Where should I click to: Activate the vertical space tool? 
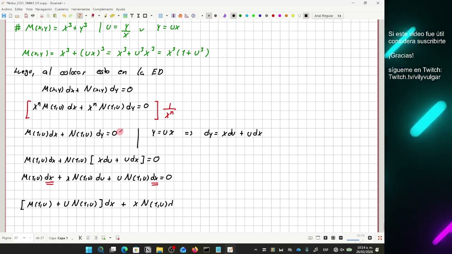click(173, 16)
